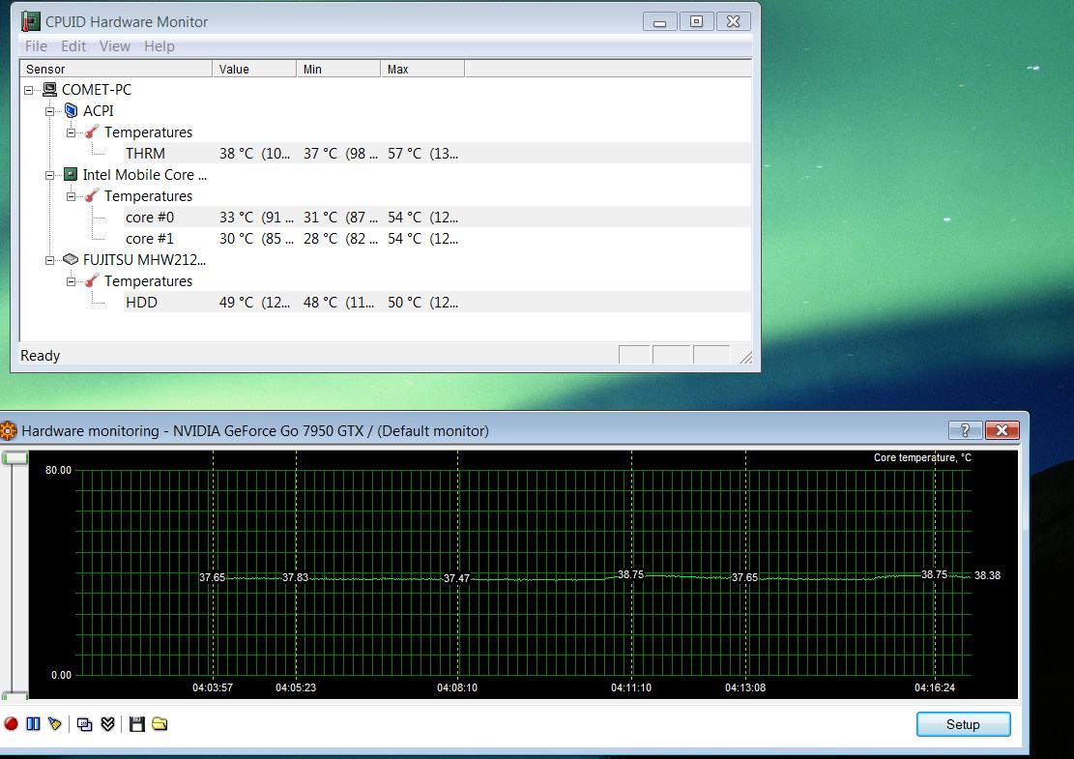Click the Min column header
Screen dimensions: 1074x759
point(338,69)
